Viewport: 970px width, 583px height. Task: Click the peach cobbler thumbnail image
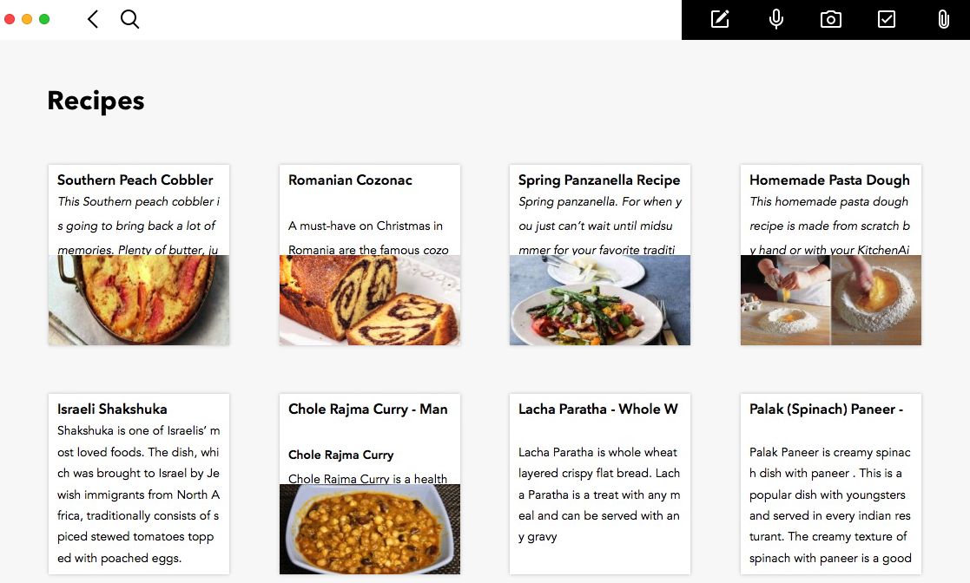coord(139,300)
